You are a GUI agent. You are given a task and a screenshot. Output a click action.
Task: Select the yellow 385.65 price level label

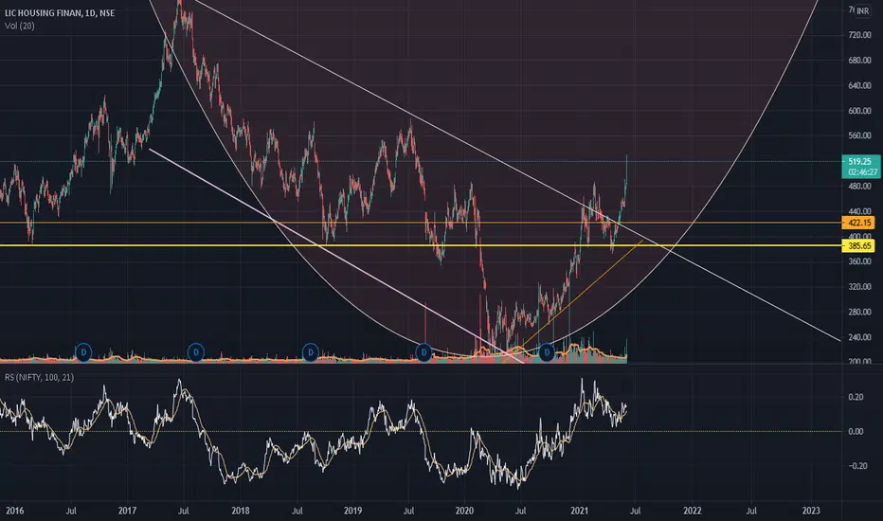coord(858,245)
